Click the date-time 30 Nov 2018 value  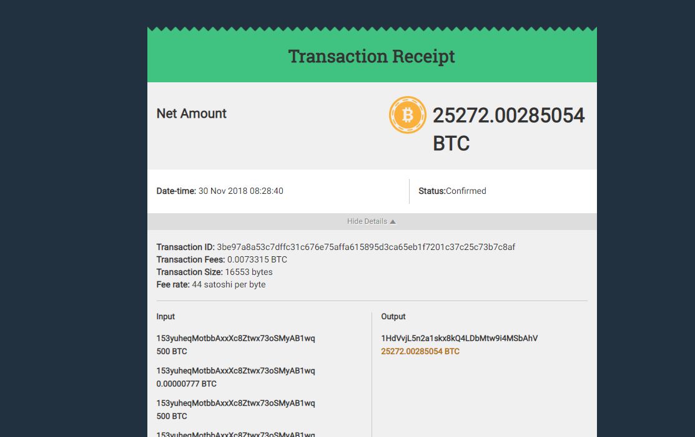click(240, 191)
